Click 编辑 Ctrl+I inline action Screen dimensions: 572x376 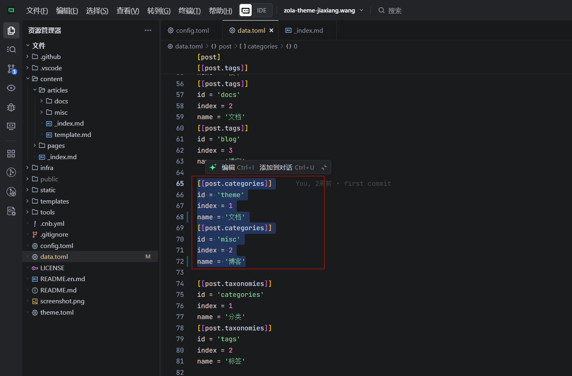point(238,167)
